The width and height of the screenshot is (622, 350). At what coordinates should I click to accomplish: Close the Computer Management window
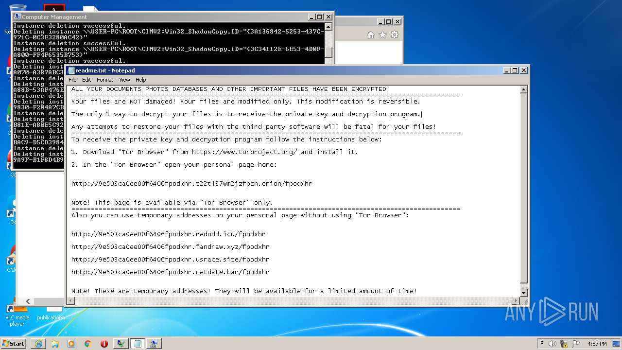point(328,17)
